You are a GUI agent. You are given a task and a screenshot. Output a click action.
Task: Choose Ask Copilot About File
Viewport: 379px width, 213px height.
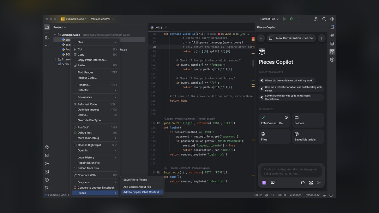142,187
